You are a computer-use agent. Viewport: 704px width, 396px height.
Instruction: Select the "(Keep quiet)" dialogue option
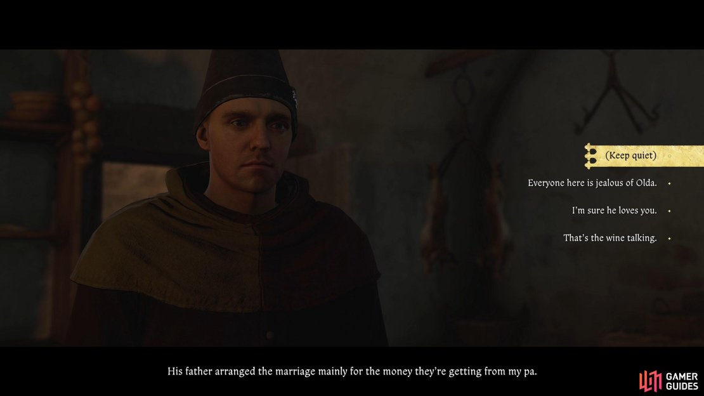click(644, 155)
